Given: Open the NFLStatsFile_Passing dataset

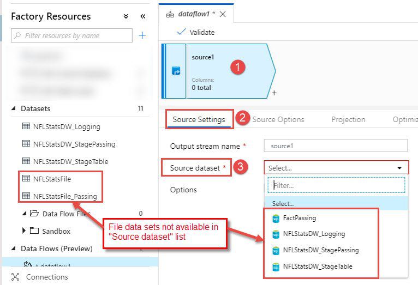Looking at the screenshot, I should tap(65, 196).
